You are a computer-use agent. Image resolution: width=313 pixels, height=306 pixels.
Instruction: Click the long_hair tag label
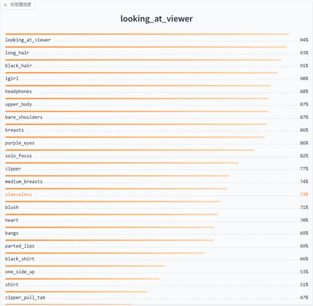click(17, 53)
